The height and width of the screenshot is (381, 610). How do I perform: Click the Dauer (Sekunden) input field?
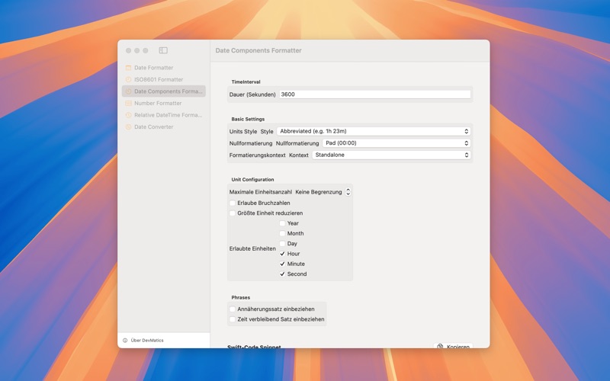tap(375, 94)
